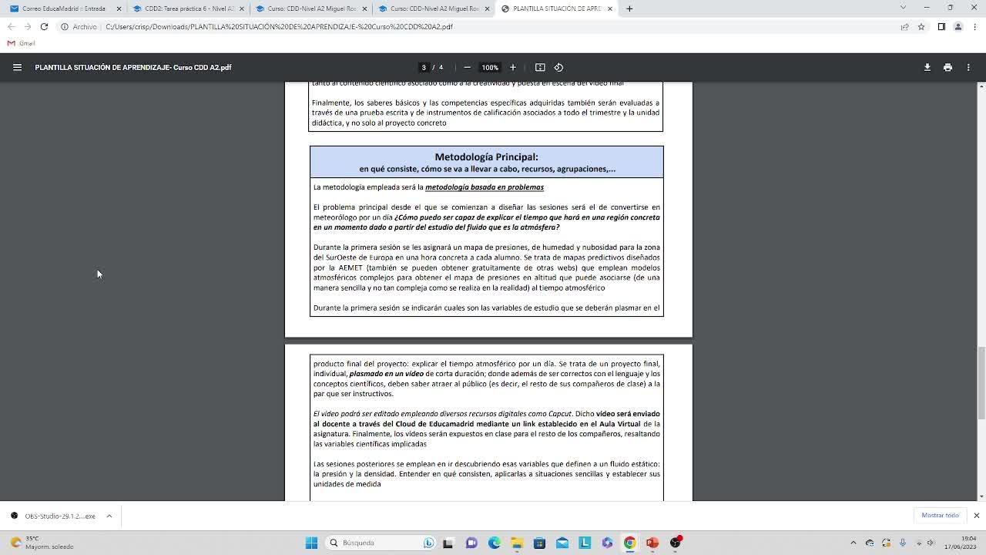Image resolution: width=986 pixels, height=555 pixels.
Task: Open PowerPoint from the taskbar
Action: [x=652, y=543]
